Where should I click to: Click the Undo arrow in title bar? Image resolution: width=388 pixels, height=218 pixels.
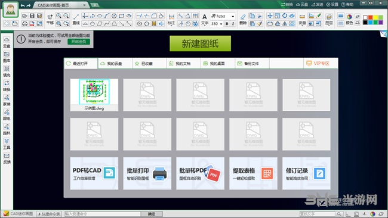pos(23,5)
